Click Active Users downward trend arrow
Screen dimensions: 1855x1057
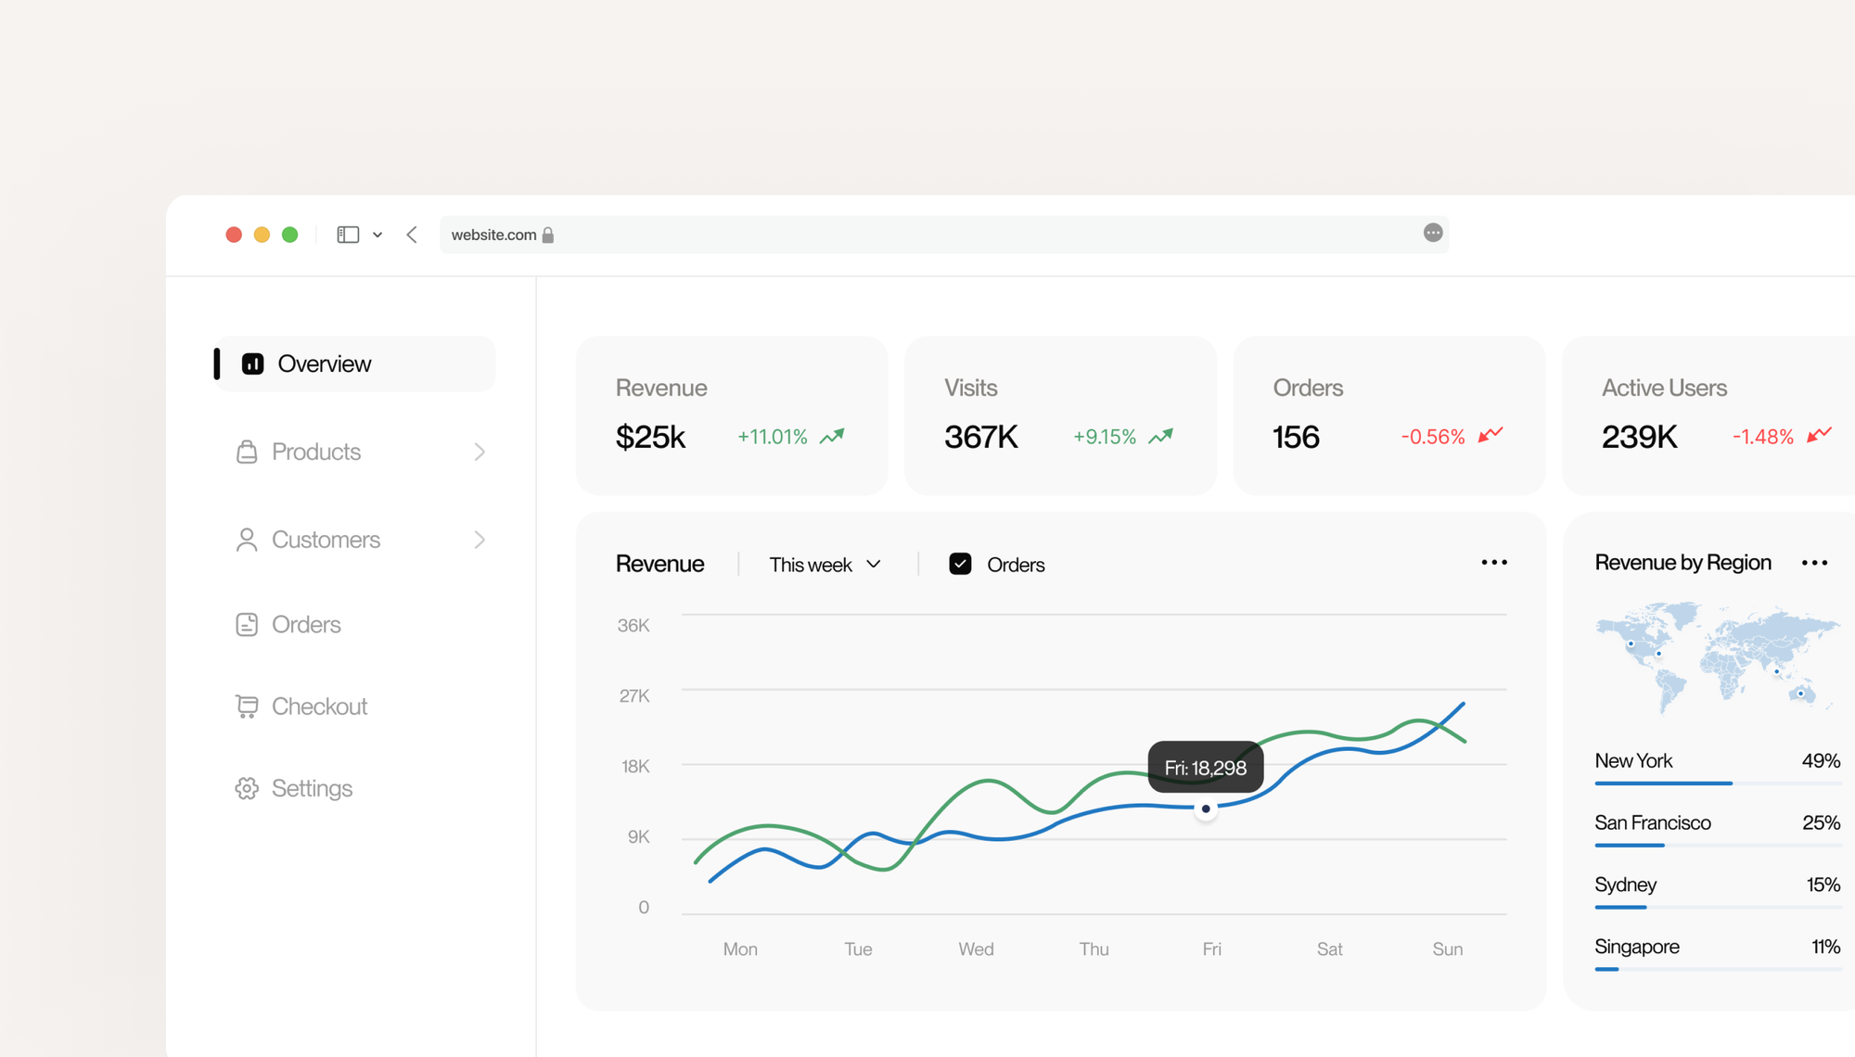[1820, 435]
